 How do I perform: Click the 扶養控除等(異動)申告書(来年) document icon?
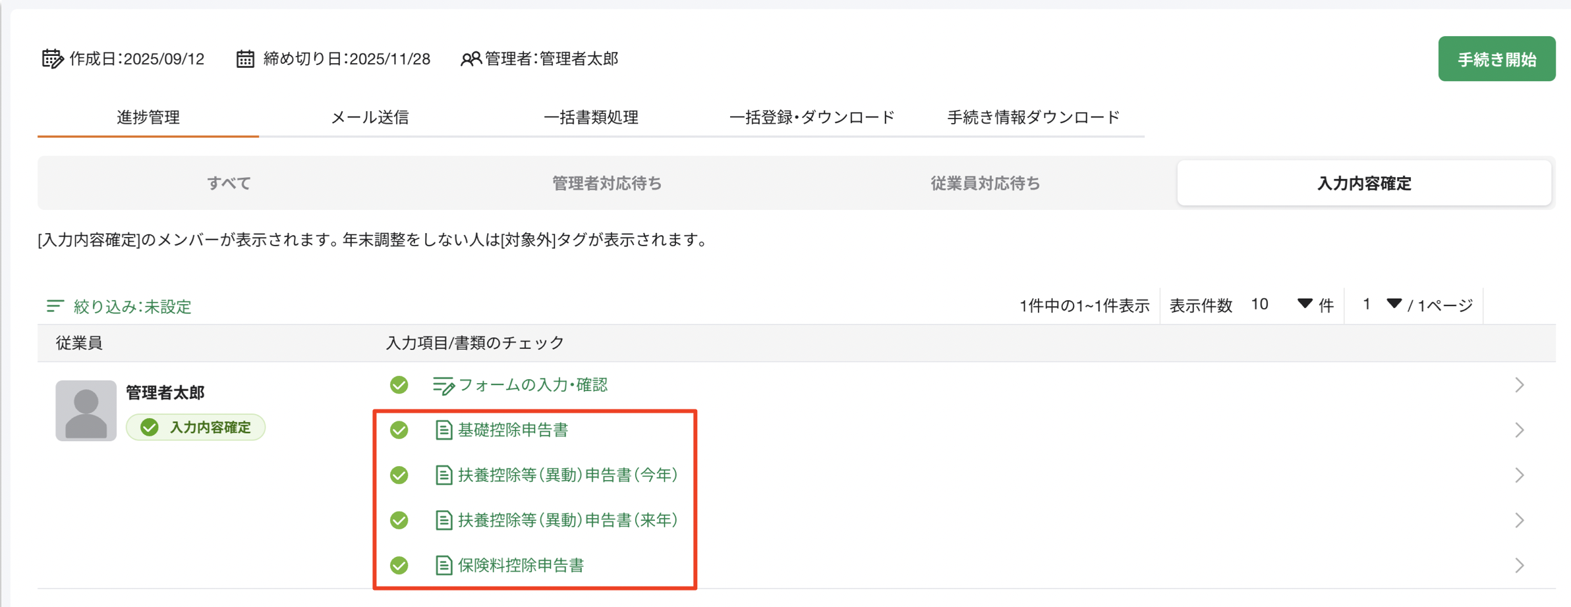(x=443, y=520)
